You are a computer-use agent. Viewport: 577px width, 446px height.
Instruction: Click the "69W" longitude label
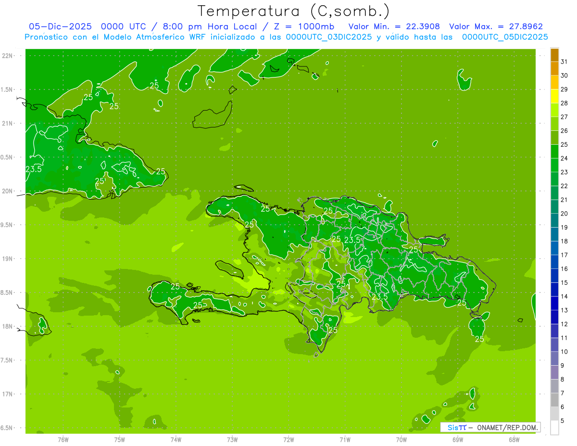tap(458, 440)
